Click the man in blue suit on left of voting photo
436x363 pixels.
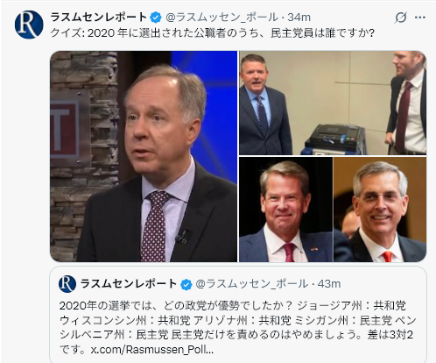[x=263, y=105]
